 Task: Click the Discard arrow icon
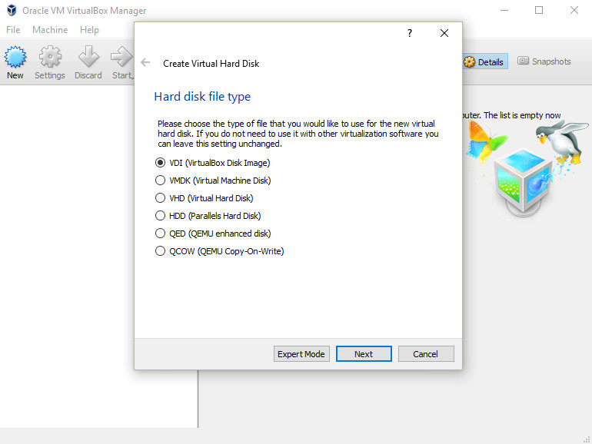88,58
